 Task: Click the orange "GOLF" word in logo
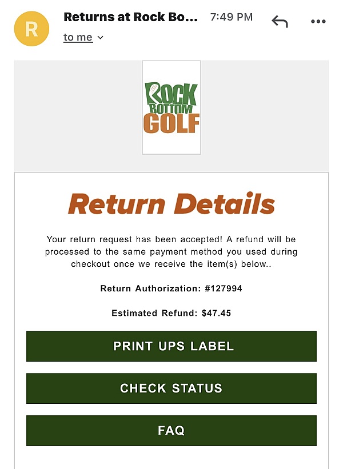point(171,123)
